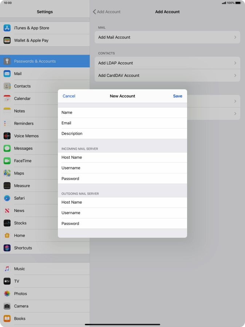
Task: Select the iTunes & App Store icon
Action: point(7,28)
